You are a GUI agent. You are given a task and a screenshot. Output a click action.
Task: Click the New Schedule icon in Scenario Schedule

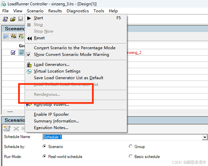pos(7,128)
